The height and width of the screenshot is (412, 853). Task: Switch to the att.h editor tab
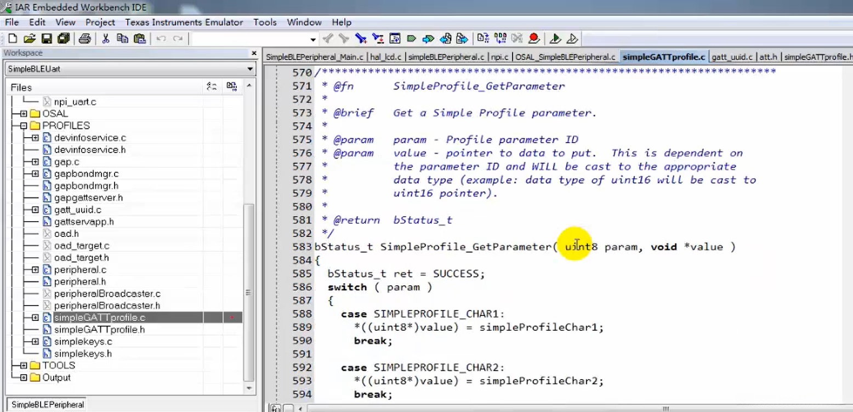pos(769,57)
